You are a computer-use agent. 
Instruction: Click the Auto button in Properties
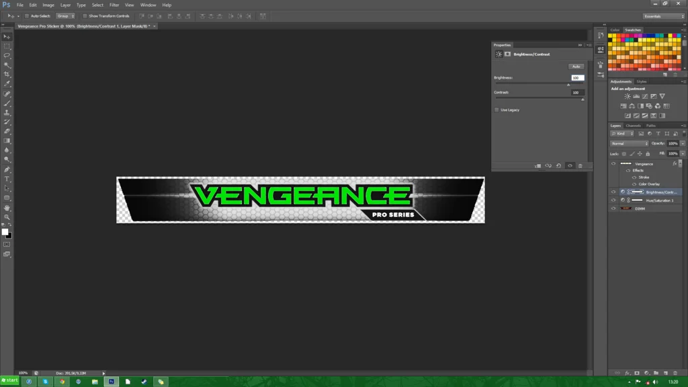point(576,67)
